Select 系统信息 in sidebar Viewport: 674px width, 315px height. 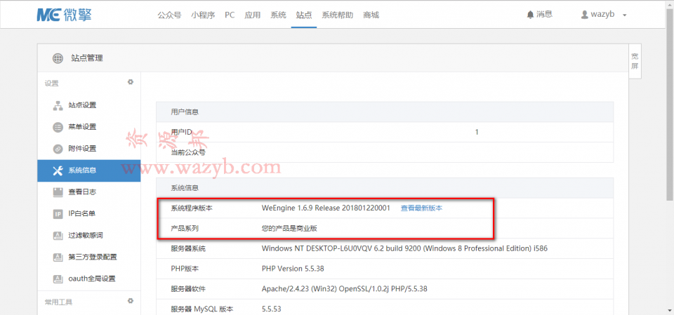88,170
